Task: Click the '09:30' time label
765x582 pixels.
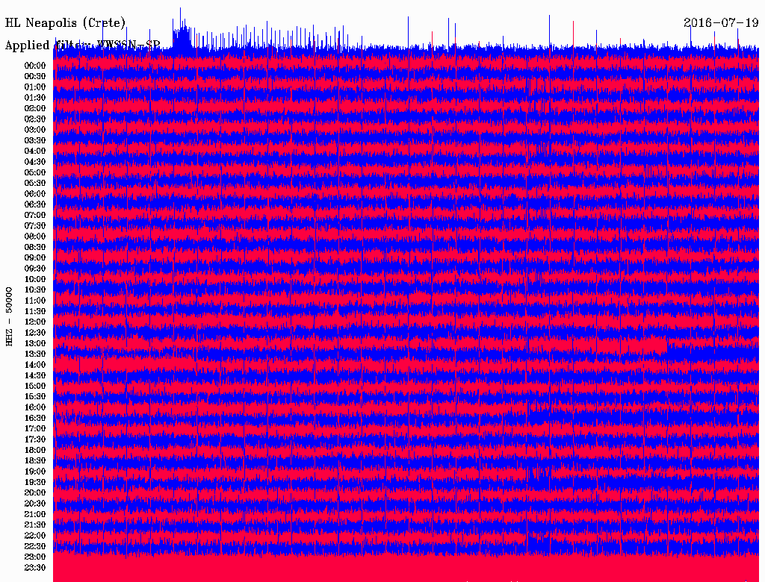Action: click(35, 268)
